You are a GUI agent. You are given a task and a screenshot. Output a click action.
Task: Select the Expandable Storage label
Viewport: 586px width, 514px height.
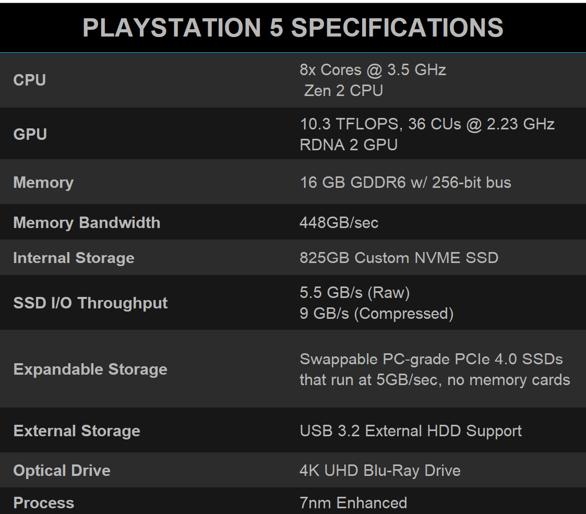[x=90, y=369]
